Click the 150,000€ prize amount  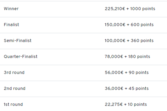pos(114,25)
